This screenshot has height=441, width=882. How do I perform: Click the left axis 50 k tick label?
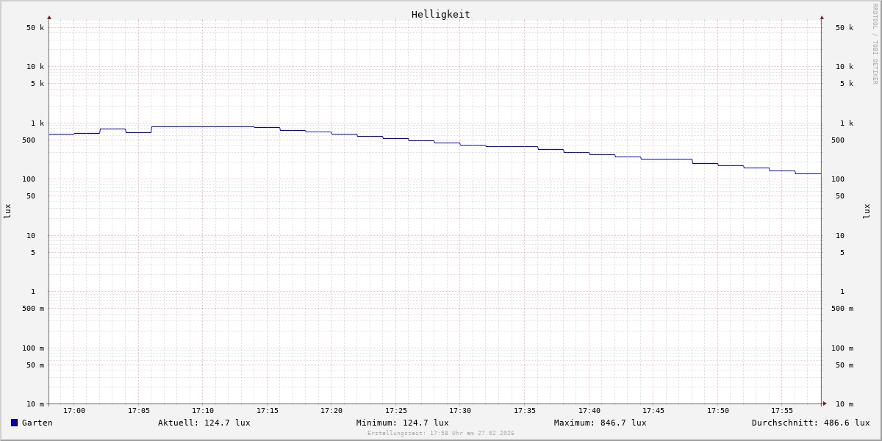35,28
